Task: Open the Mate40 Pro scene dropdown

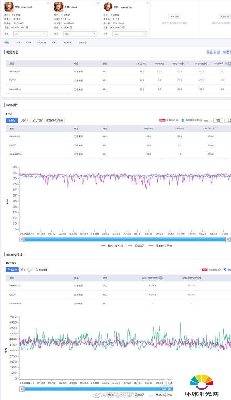Action: (x=129, y=34)
